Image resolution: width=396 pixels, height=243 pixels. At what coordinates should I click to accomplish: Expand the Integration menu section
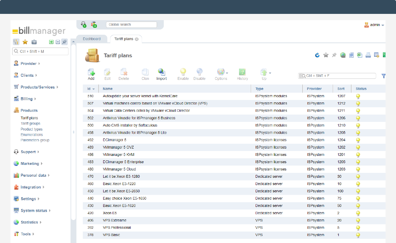click(x=29, y=187)
